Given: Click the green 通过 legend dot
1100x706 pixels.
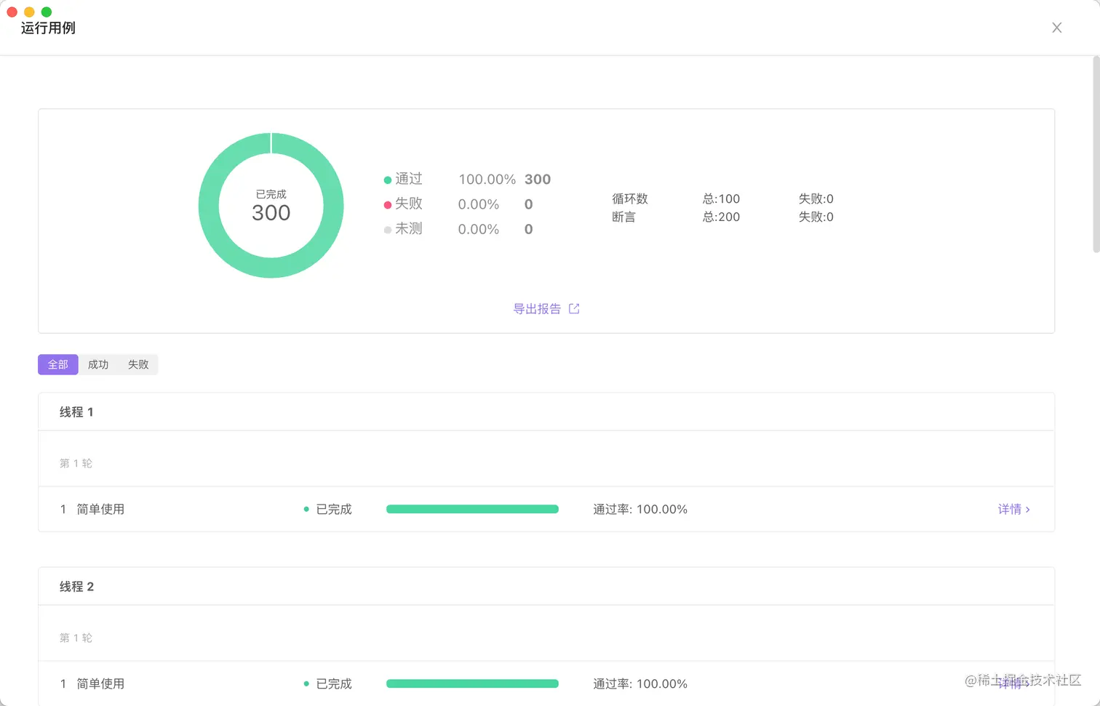Looking at the screenshot, I should point(388,180).
